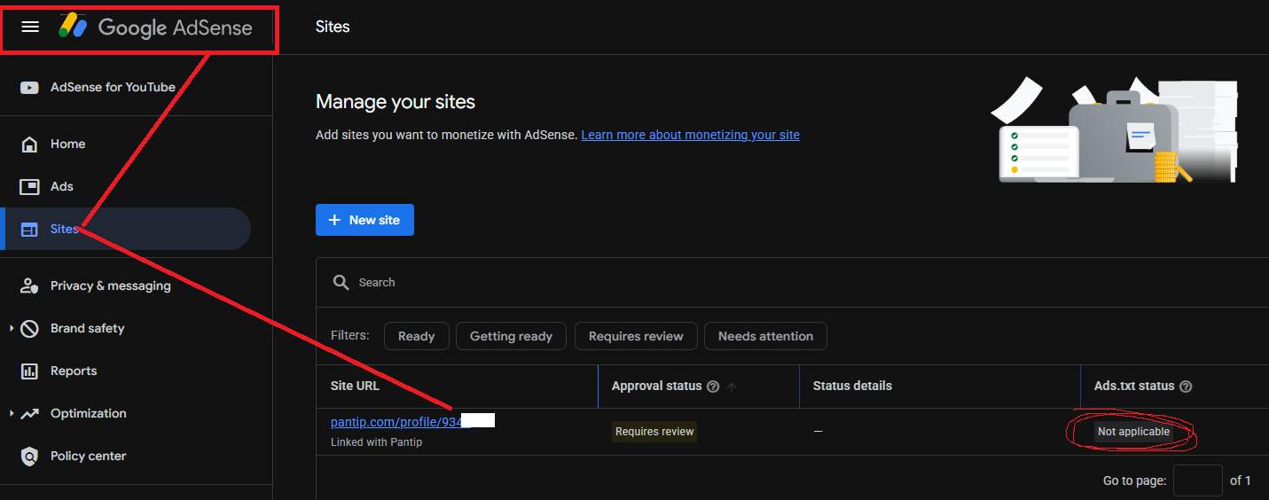Apply the Getting ready filter

[x=511, y=336]
